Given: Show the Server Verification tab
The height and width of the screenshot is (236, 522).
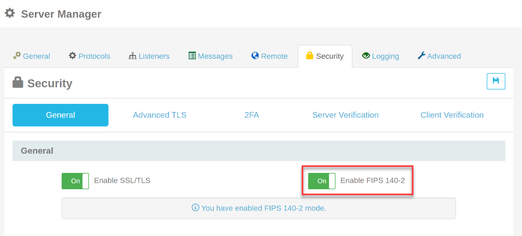Looking at the screenshot, I should [345, 115].
